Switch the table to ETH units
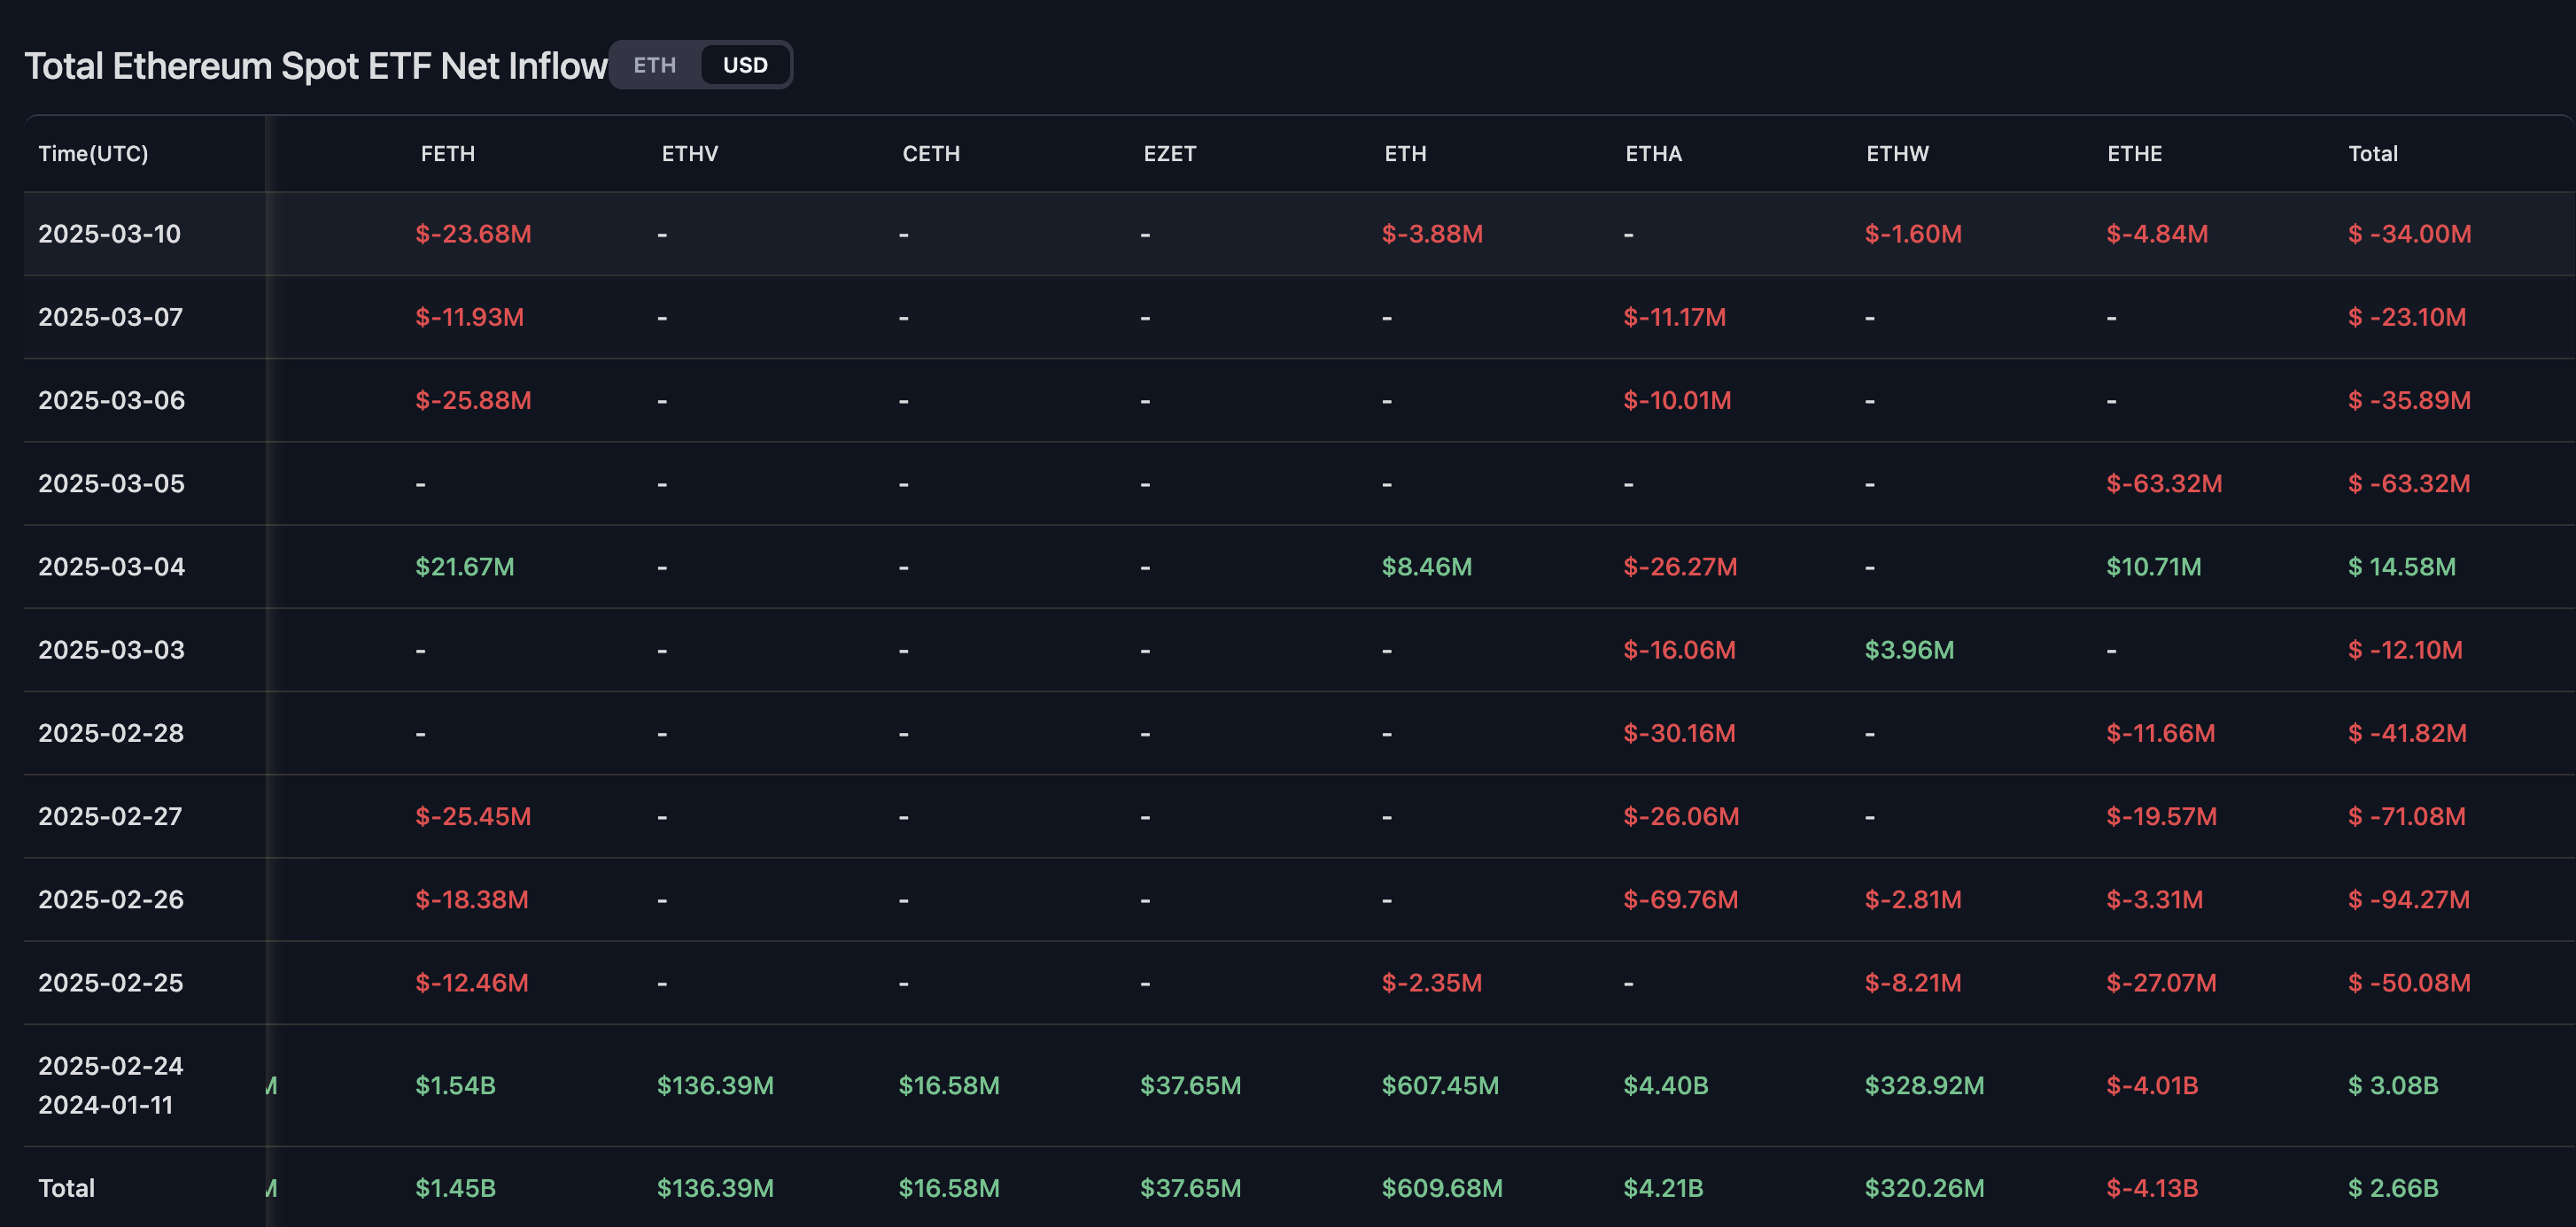Viewport: 2576px width, 1227px height. 655,65
